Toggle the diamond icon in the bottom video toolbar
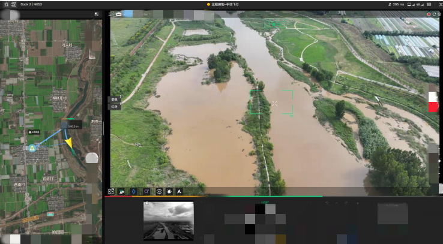 [x=134, y=191]
